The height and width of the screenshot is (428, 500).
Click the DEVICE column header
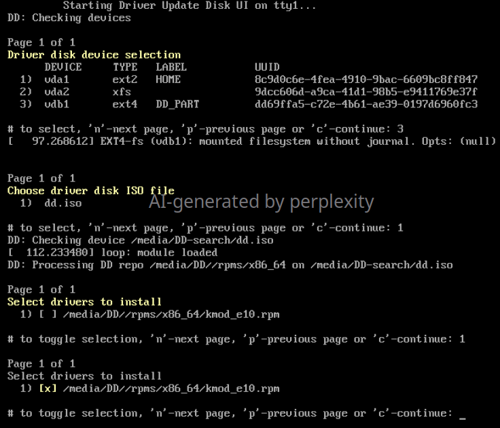(x=63, y=67)
